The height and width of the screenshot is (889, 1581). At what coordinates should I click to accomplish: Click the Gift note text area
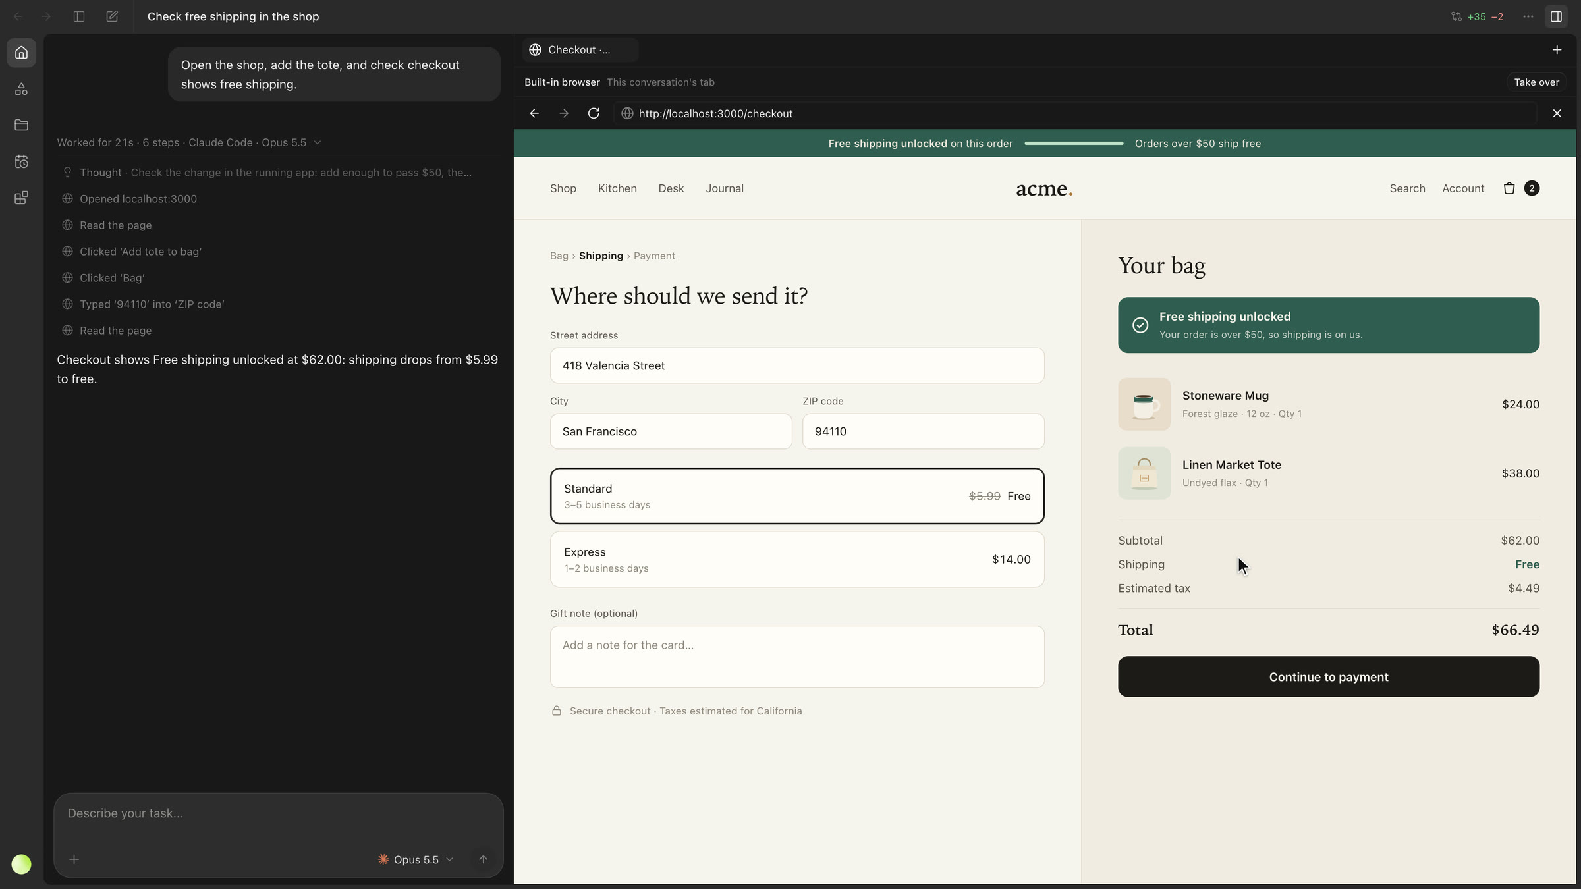click(x=797, y=657)
